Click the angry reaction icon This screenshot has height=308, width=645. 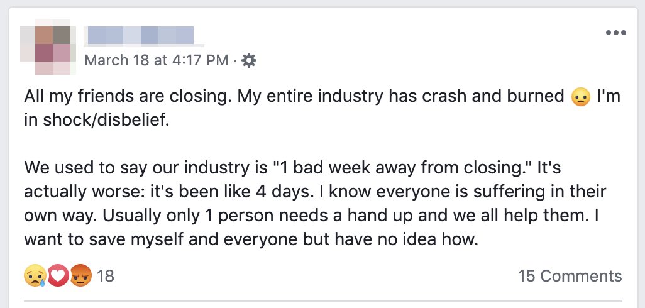click(80, 275)
